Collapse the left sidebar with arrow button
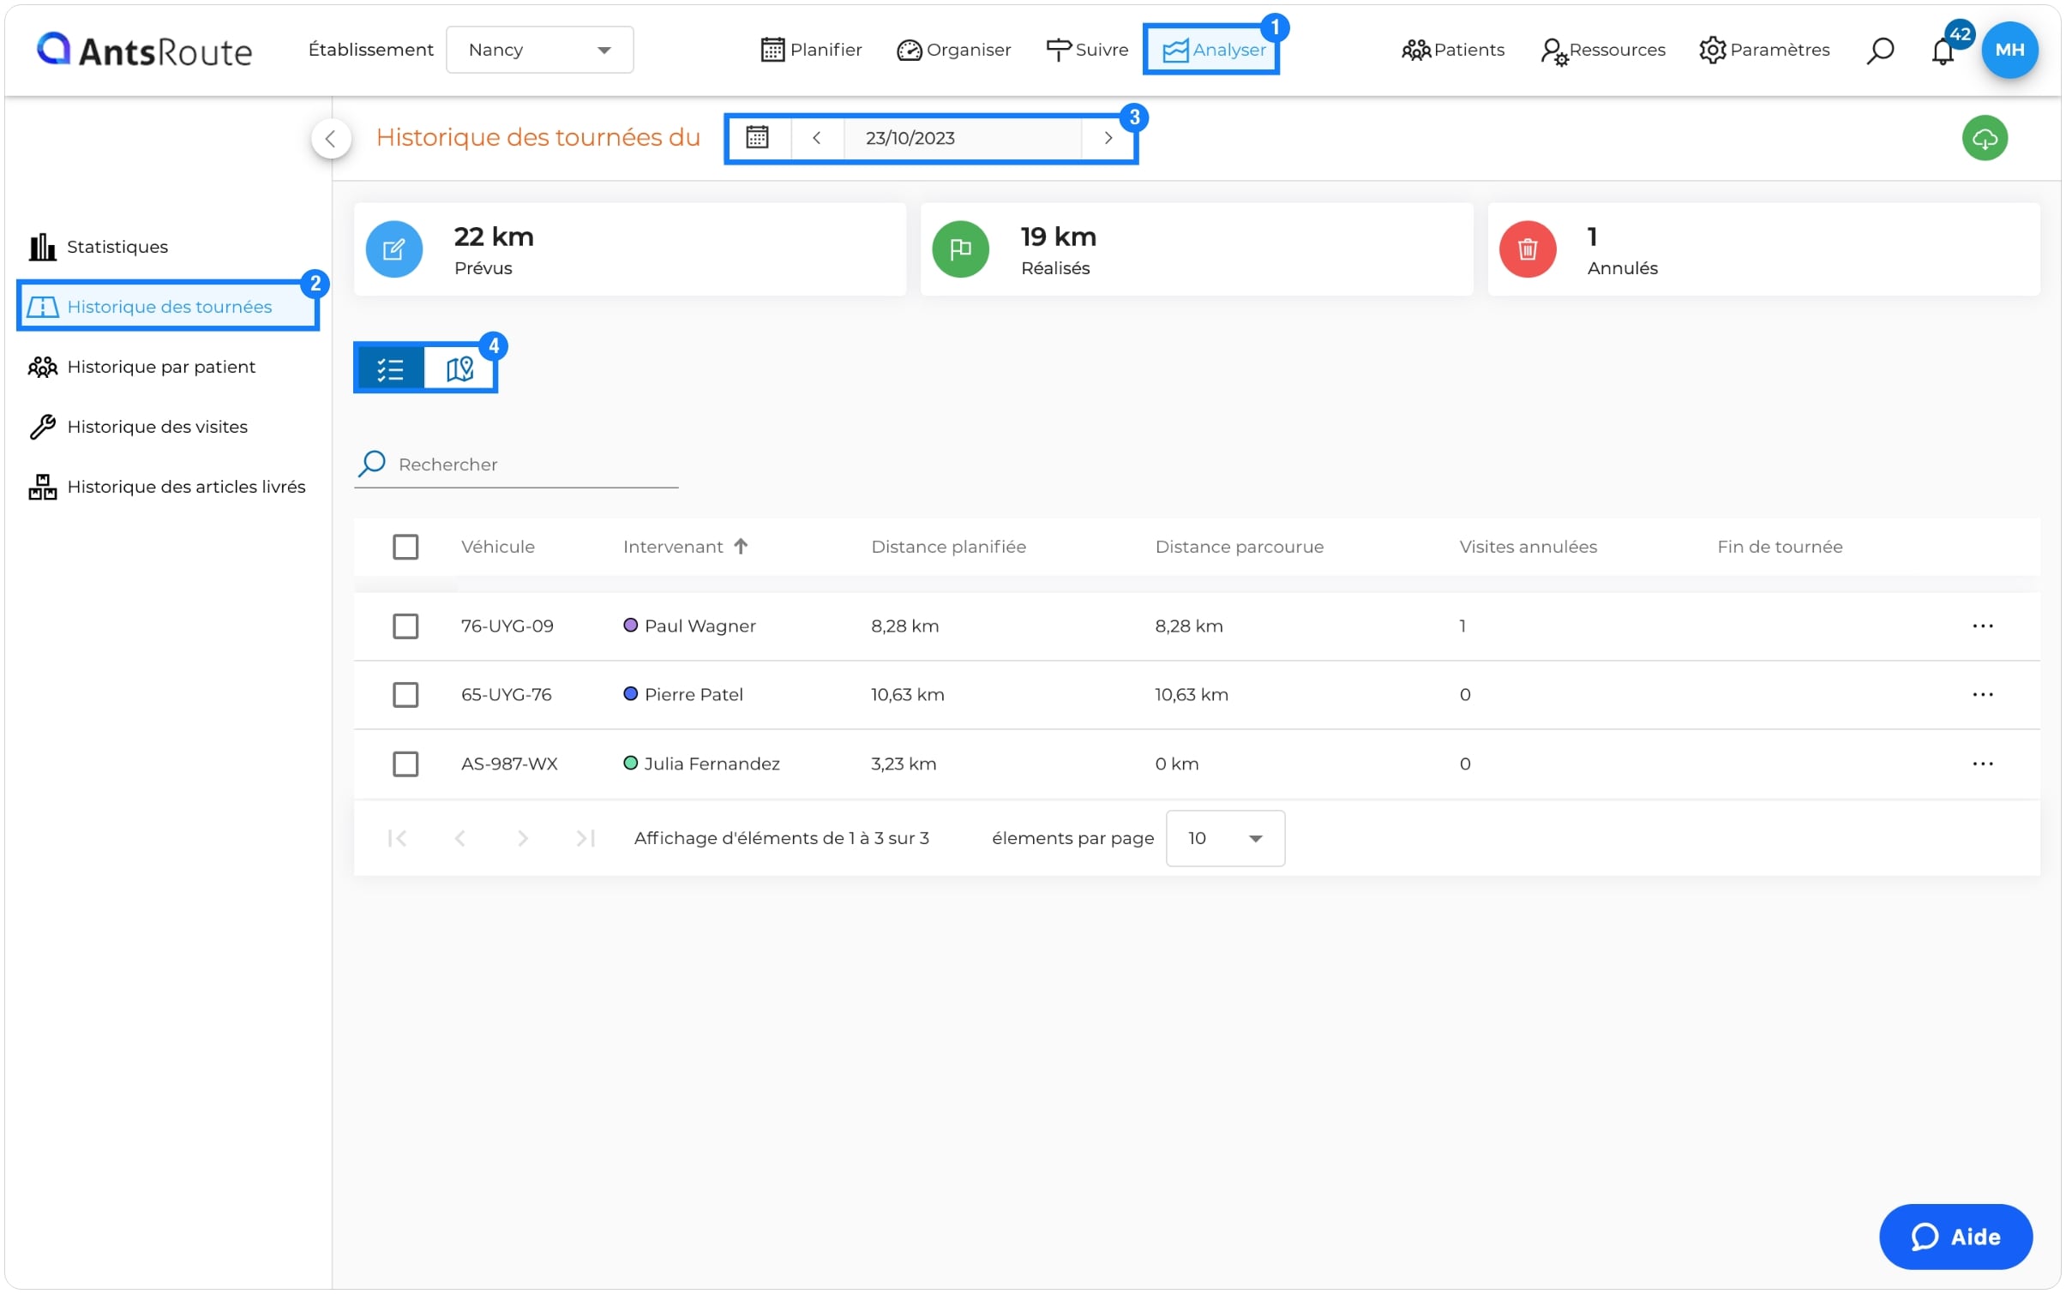Screen dimensions: 2066x1294 [x=331, y=139]
